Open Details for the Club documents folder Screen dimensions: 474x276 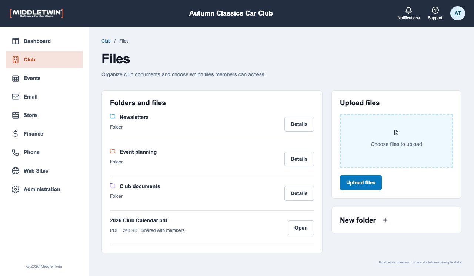[299, 193]
